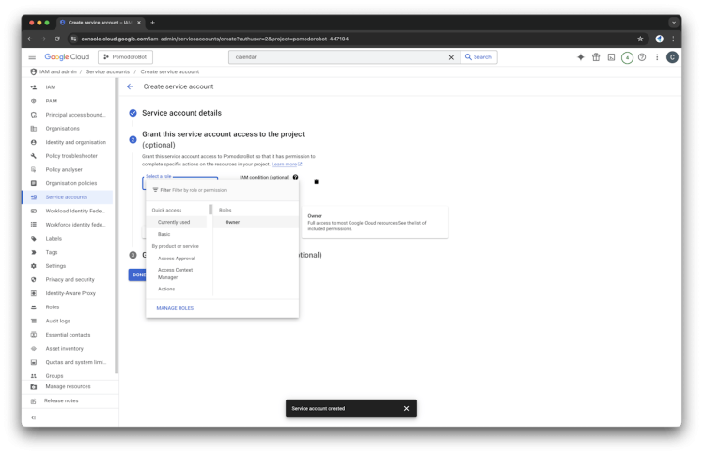
Task: Open the PomodoroBot project selector
Action: pos(125,57)
